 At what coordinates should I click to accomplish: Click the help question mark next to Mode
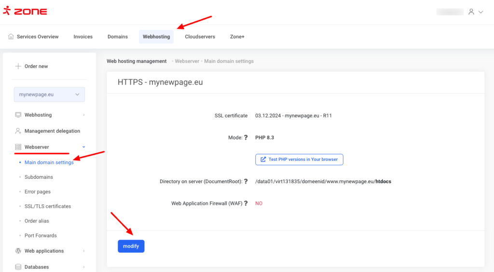click(246, 138)
